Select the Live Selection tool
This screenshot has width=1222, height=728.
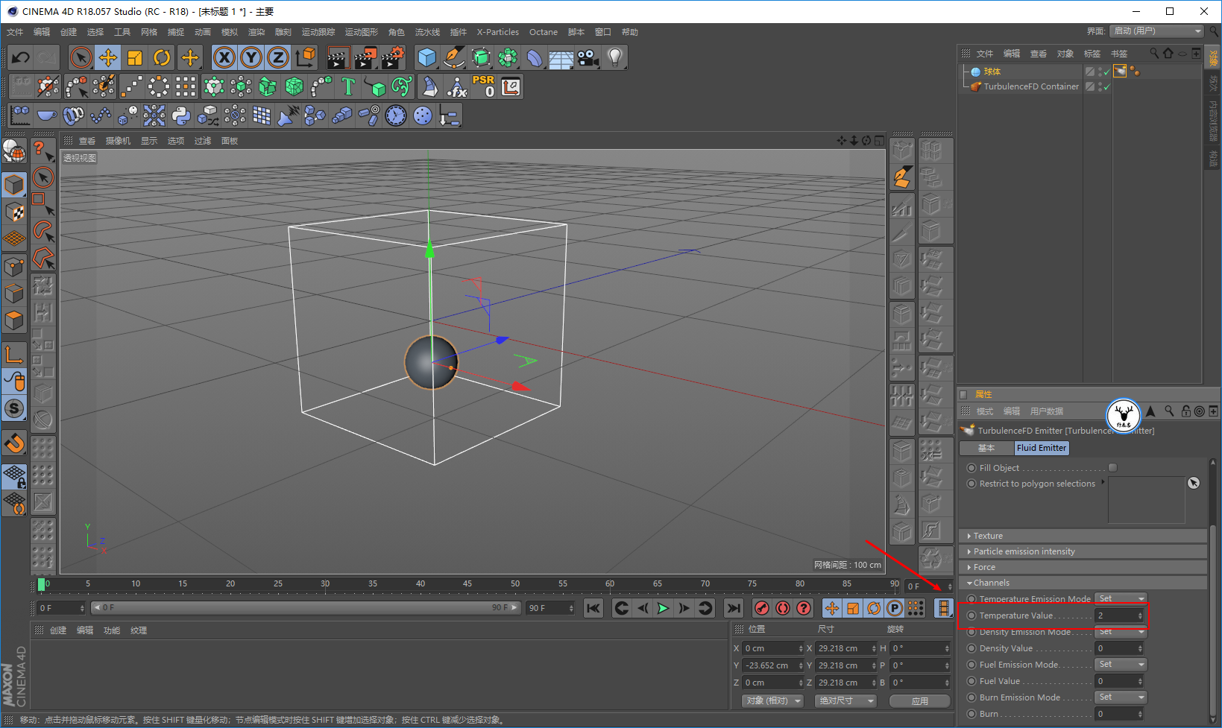coord(81,57)
